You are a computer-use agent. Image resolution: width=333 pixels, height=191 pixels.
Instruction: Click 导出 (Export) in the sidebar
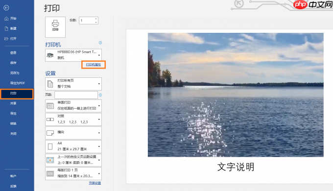[x=13, y=114]
